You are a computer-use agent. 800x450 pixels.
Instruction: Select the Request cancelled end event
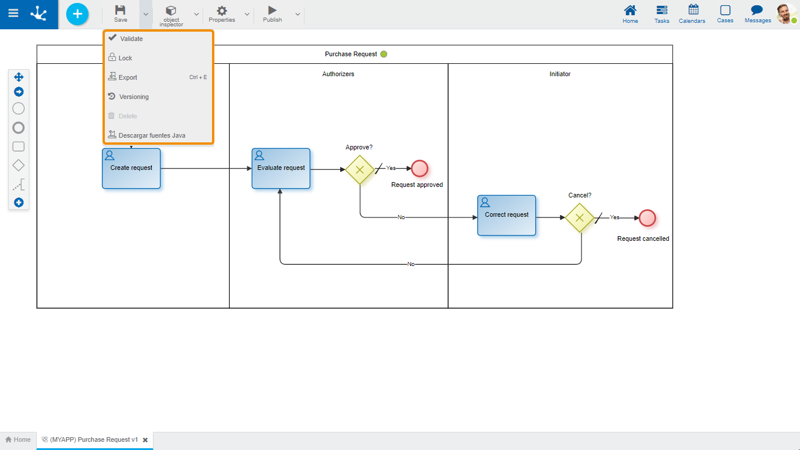point(647,218)
